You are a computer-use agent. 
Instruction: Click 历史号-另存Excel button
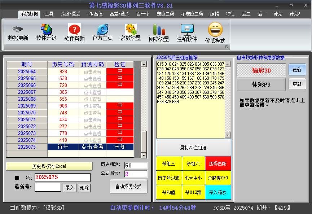(49, 166)
